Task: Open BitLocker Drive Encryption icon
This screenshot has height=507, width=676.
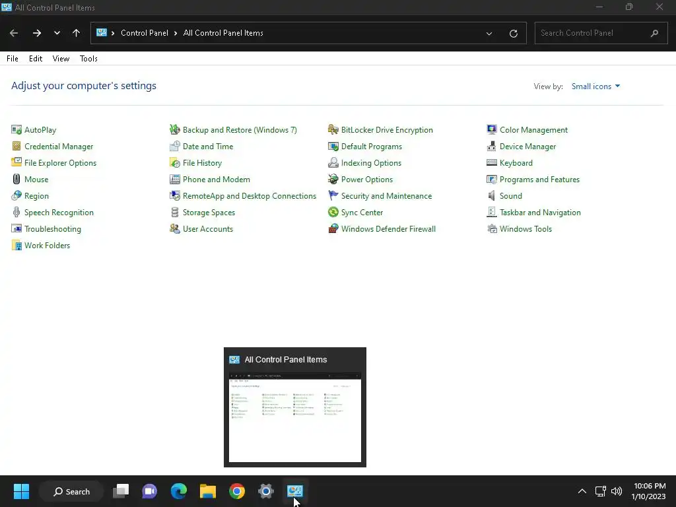Action: (333, 130)
